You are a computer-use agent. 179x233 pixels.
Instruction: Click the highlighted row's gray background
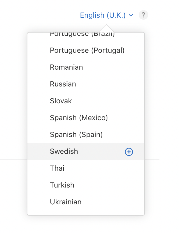pyautogui.click(x=101, y=152)
